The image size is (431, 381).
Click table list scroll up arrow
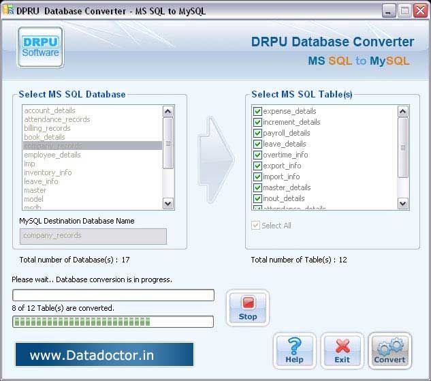[402, 111]
